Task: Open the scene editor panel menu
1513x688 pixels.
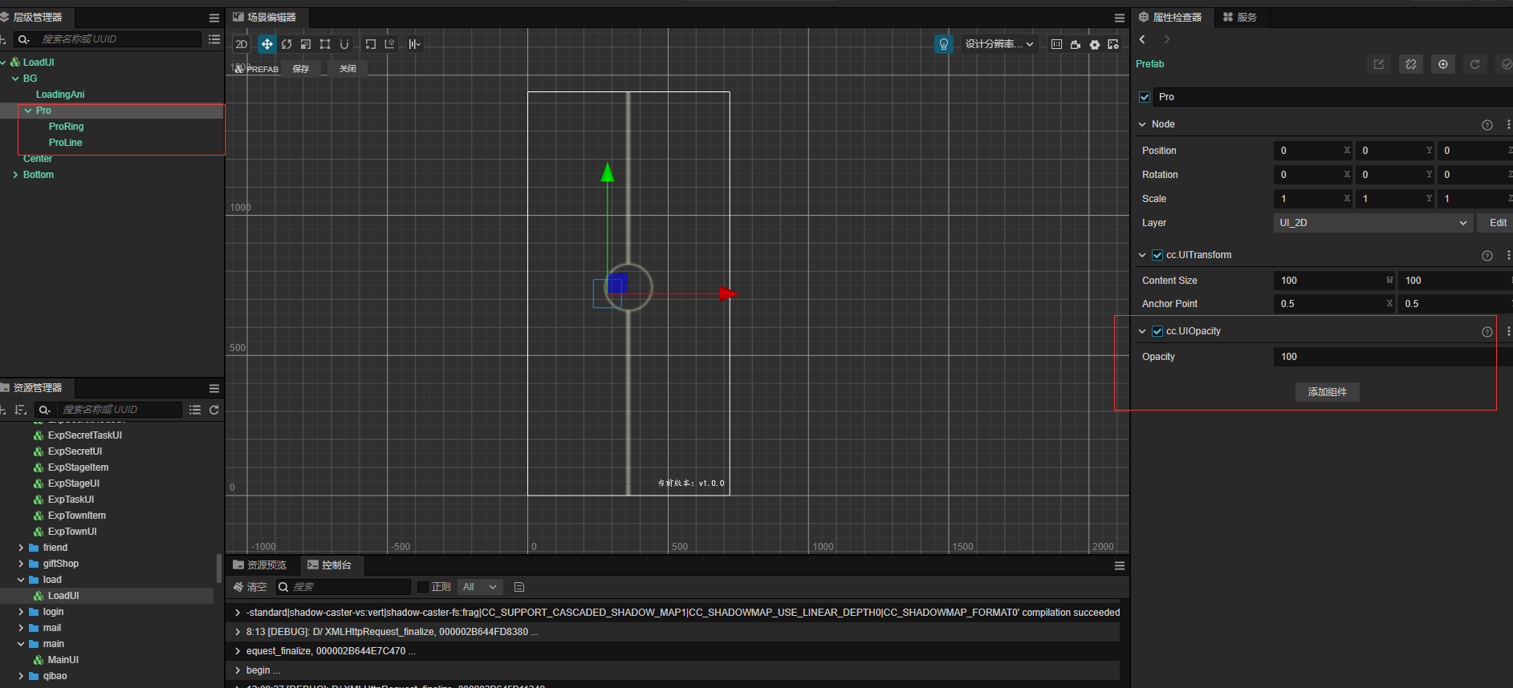Action: click(1120, 18)
